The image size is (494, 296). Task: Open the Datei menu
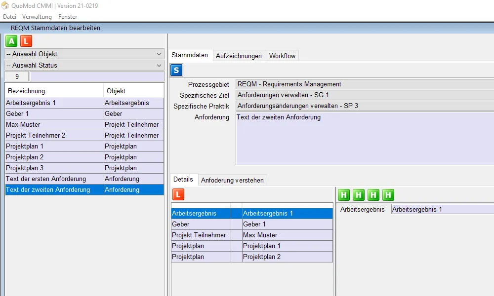tap(9, 17)
